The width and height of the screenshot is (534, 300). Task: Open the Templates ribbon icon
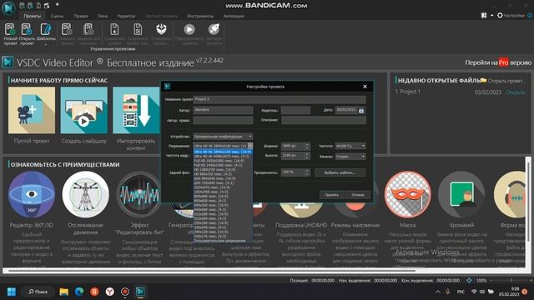46,30
